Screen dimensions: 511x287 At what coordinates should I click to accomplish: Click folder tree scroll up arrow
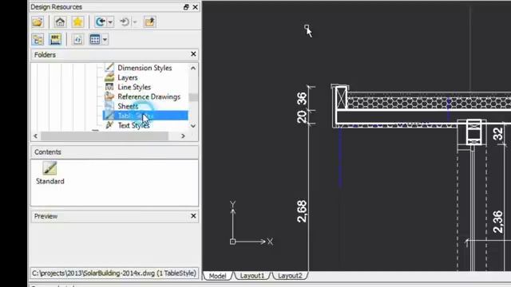tap(193, 68)
